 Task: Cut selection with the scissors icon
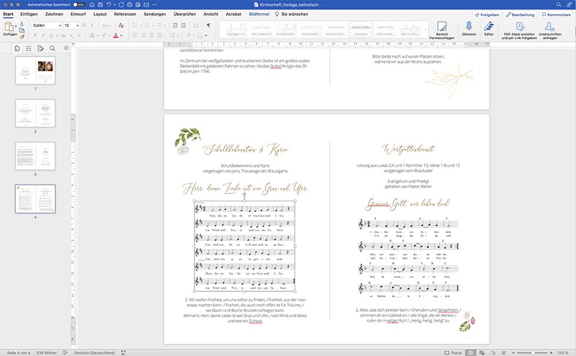[22, 24]
